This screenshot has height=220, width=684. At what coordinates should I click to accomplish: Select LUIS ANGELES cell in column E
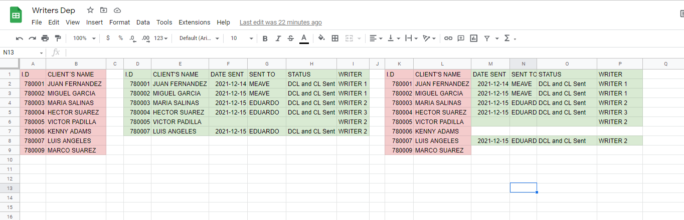[180, 131]
